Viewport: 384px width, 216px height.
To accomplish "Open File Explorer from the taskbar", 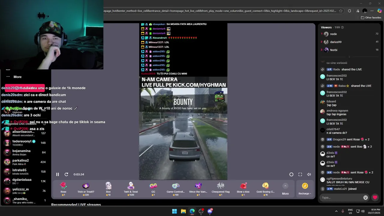I will [x=183, y=211].
